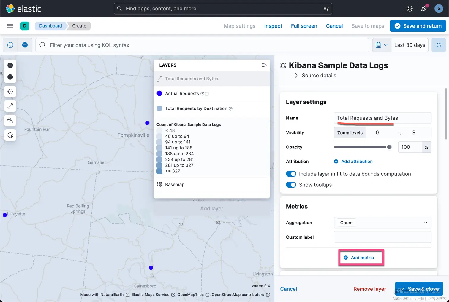
Task: Zoom out on the map
Action: (10, 77)
